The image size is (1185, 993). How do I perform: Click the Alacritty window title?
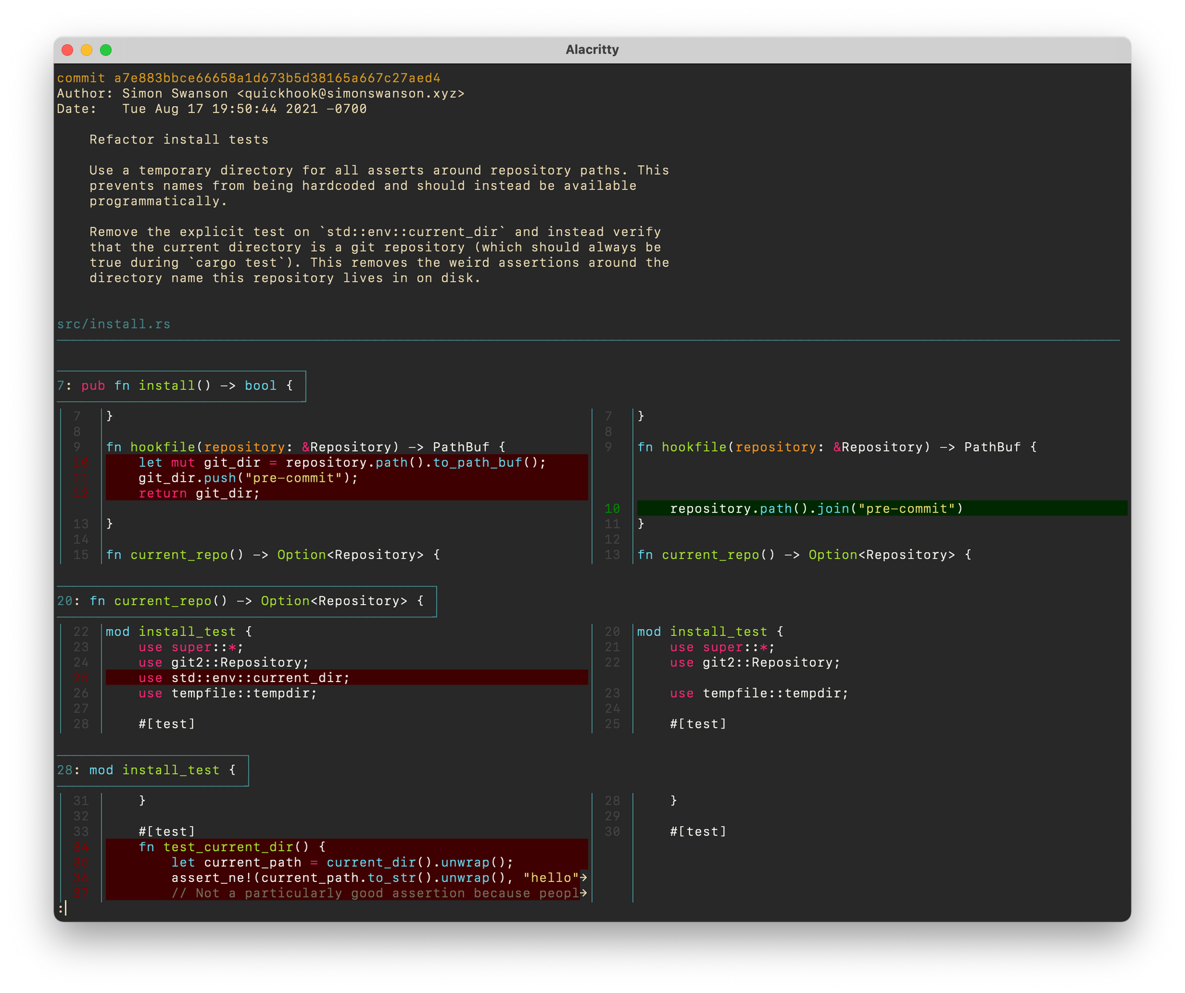point(592,50)
